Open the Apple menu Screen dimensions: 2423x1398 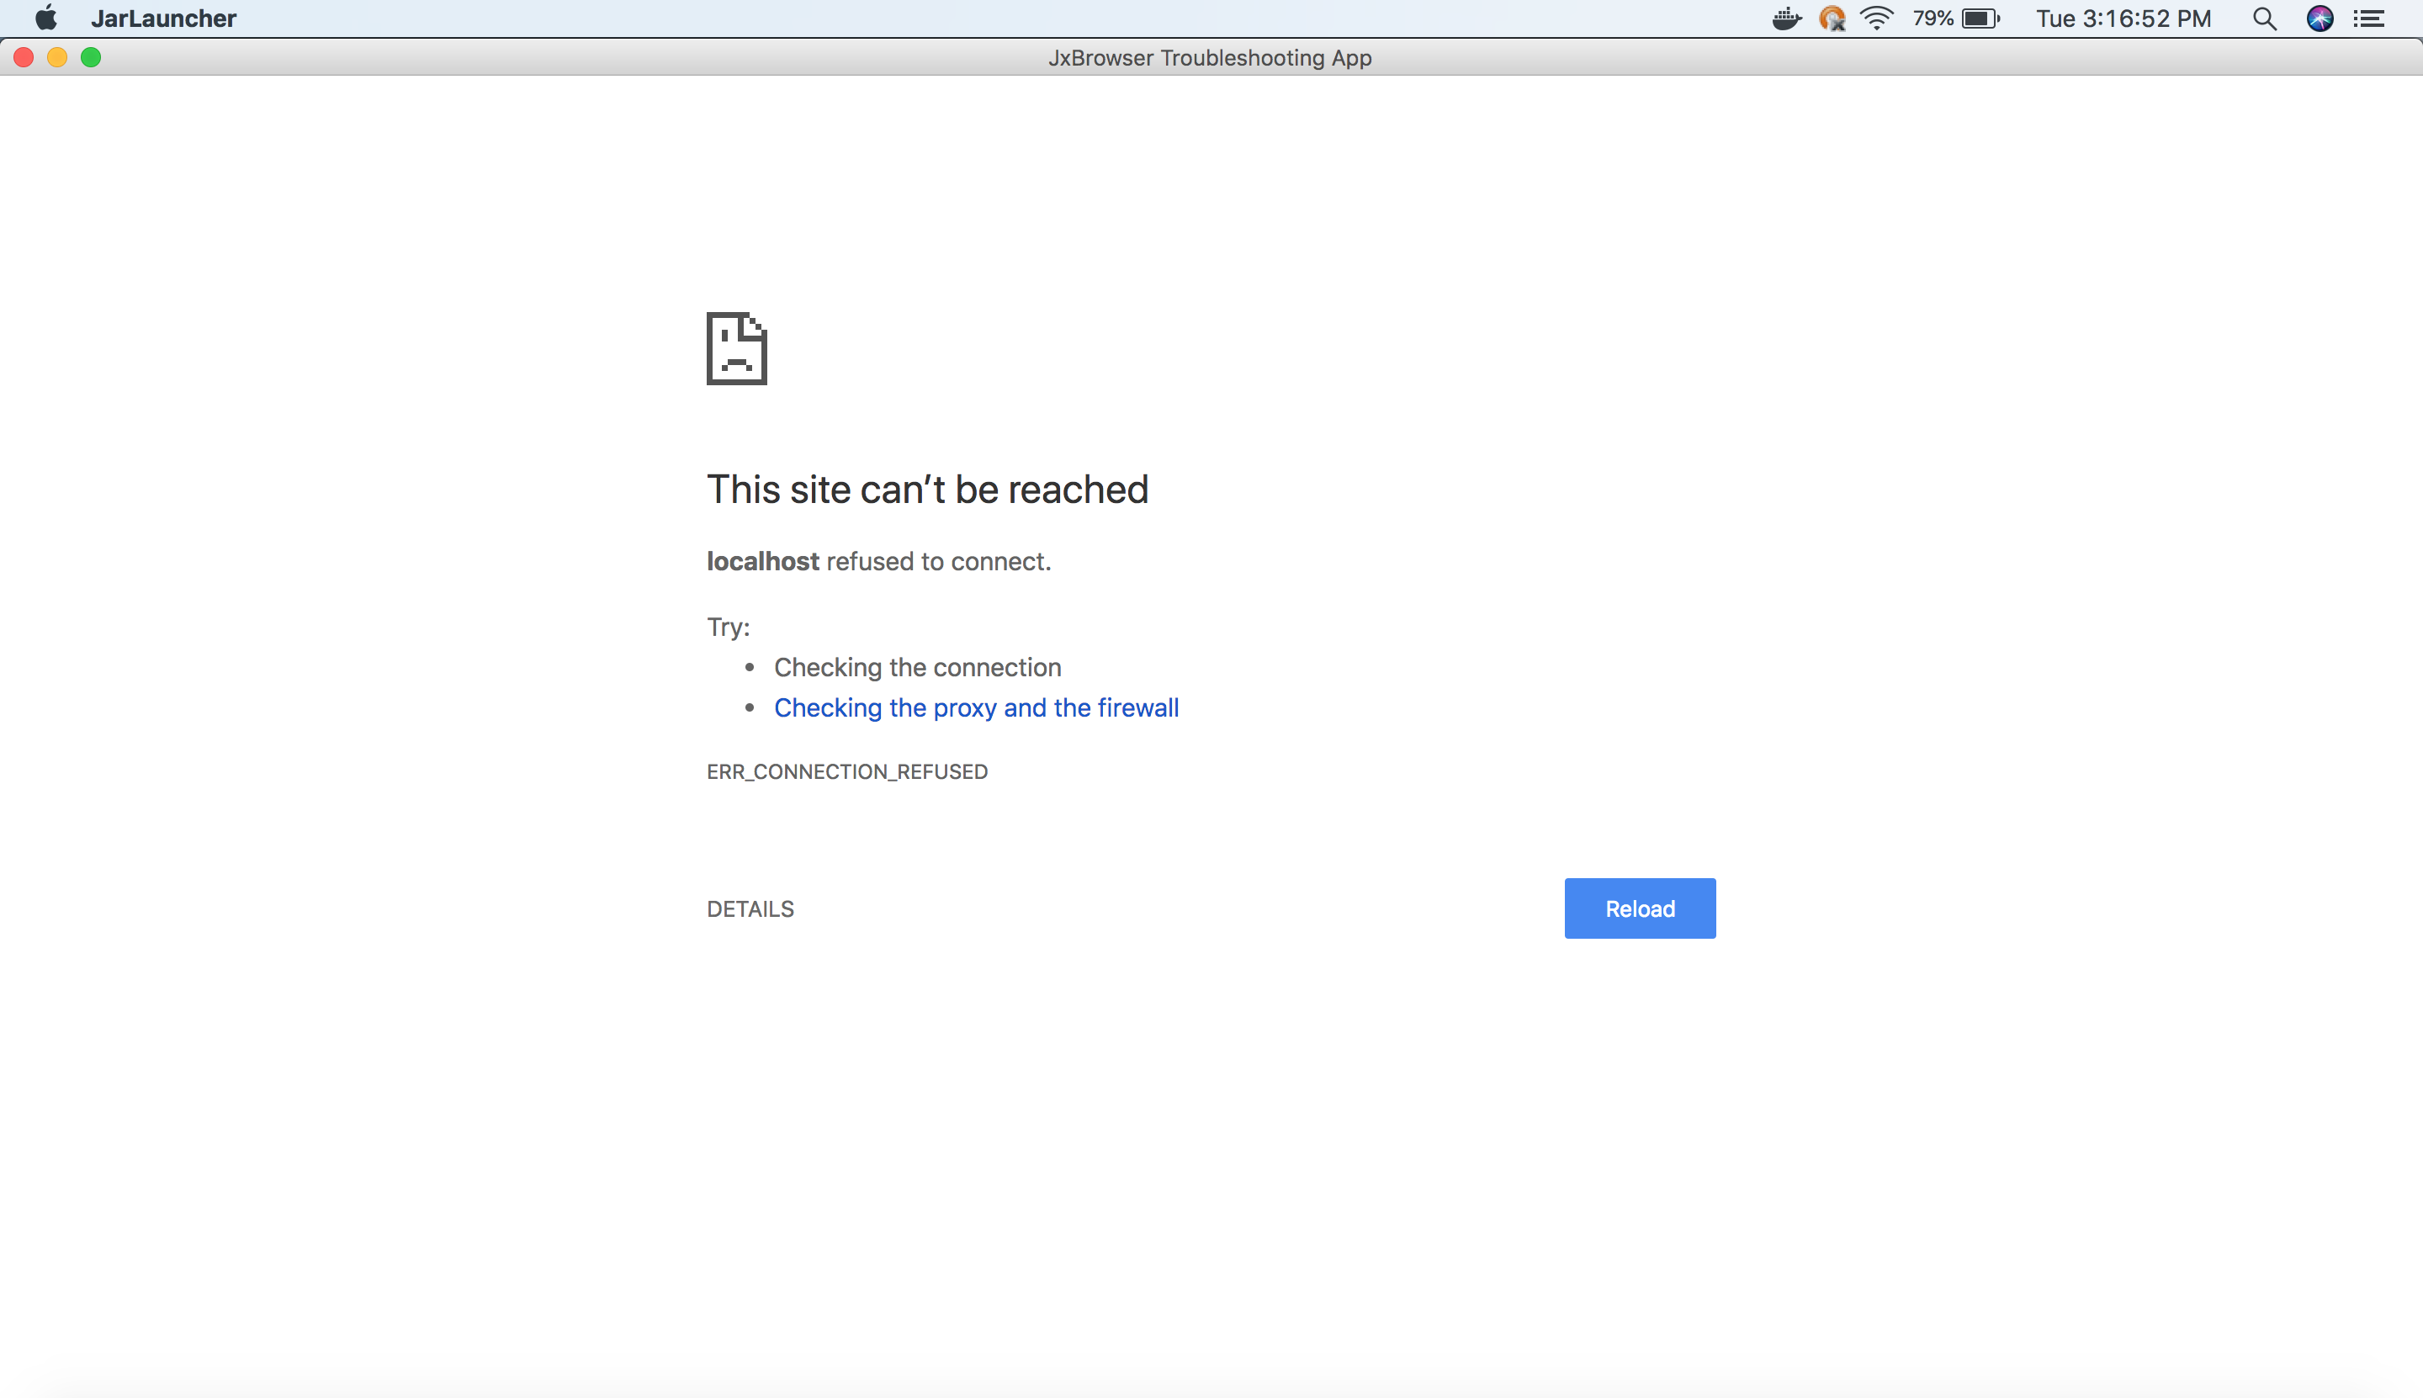point(45,19)
